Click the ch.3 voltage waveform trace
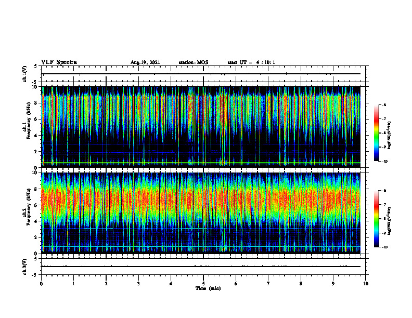The image size is (412, 318). (x=201, y=267)
